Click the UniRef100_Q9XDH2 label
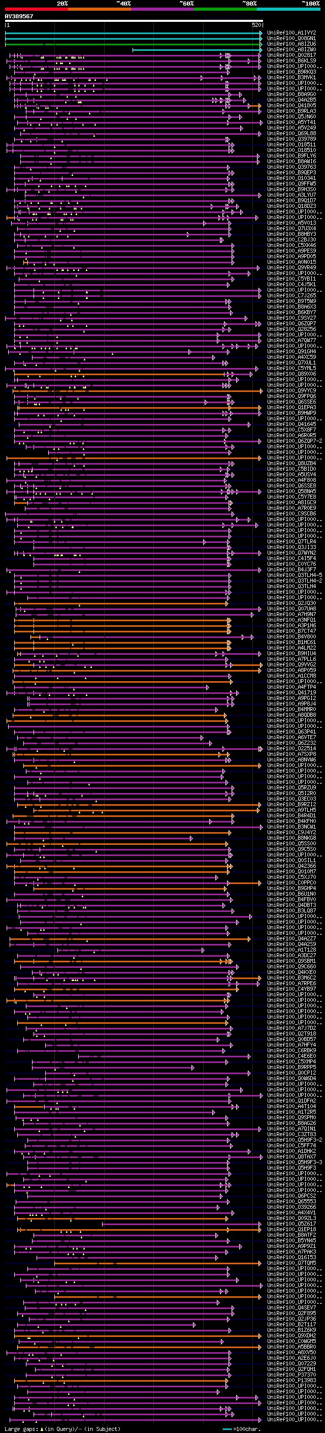The width and height of the screenshot is (325, 1433). (x=291, y=1335)
